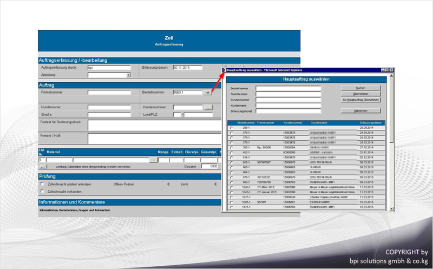The image size is (433, 269).
Task: Click the date cell 21.11.2014
Action: [x=366, y=153]
